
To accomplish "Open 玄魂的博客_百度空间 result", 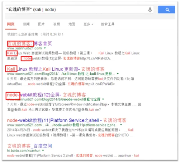I will pos(30,146).
